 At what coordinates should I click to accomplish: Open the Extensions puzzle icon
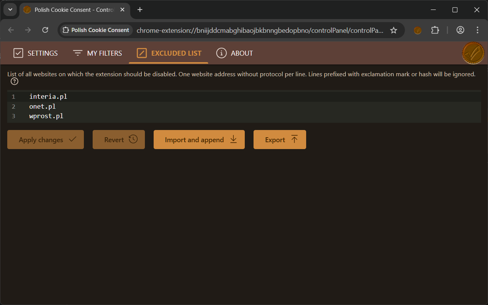tap(435, 30)
